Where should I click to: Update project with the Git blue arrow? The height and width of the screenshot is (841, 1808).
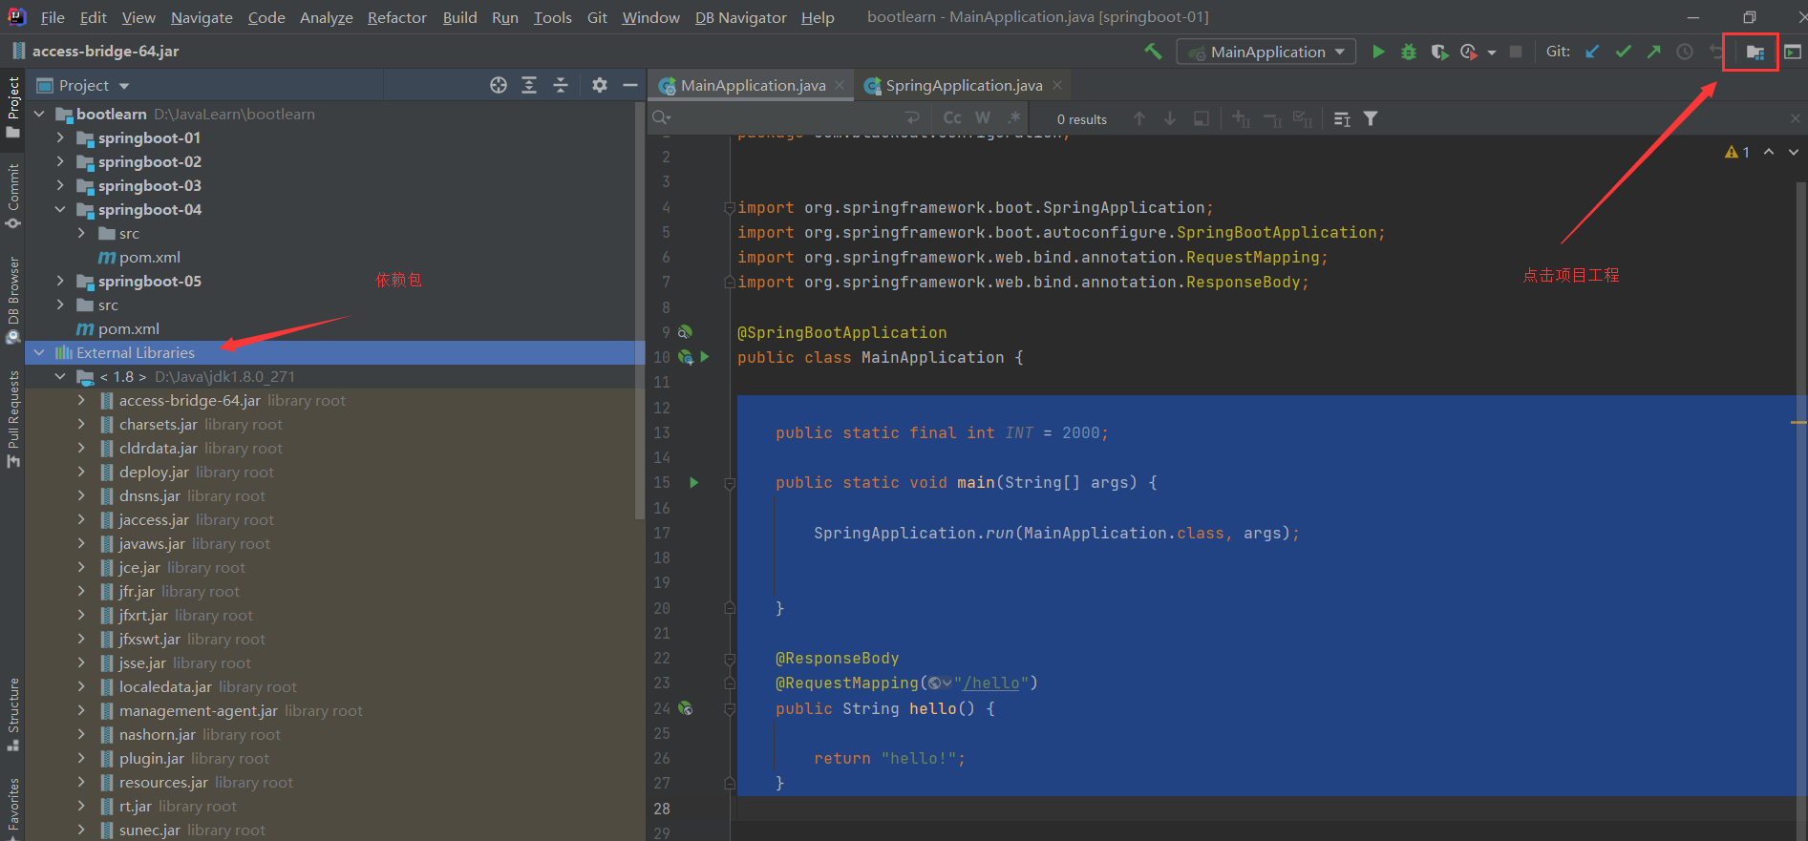[1592, 52]
